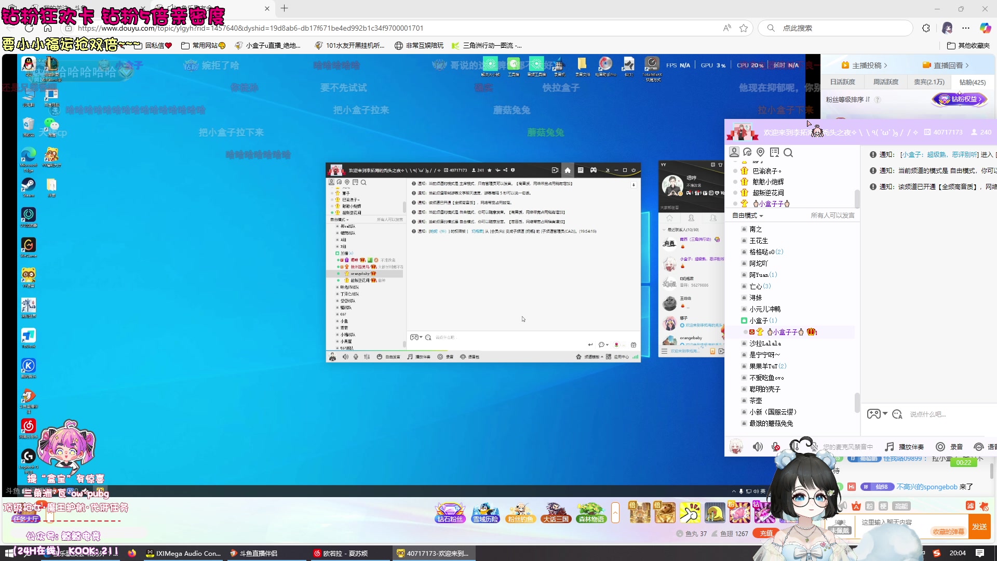This screenshot has height=561, width=997.
Task: Switch to 贵宾(2.1万) tab
Action: 929,82
